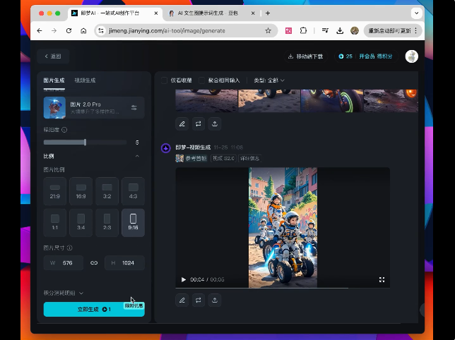
Task: Open the account avatar on the page
Action: (411, 56)
